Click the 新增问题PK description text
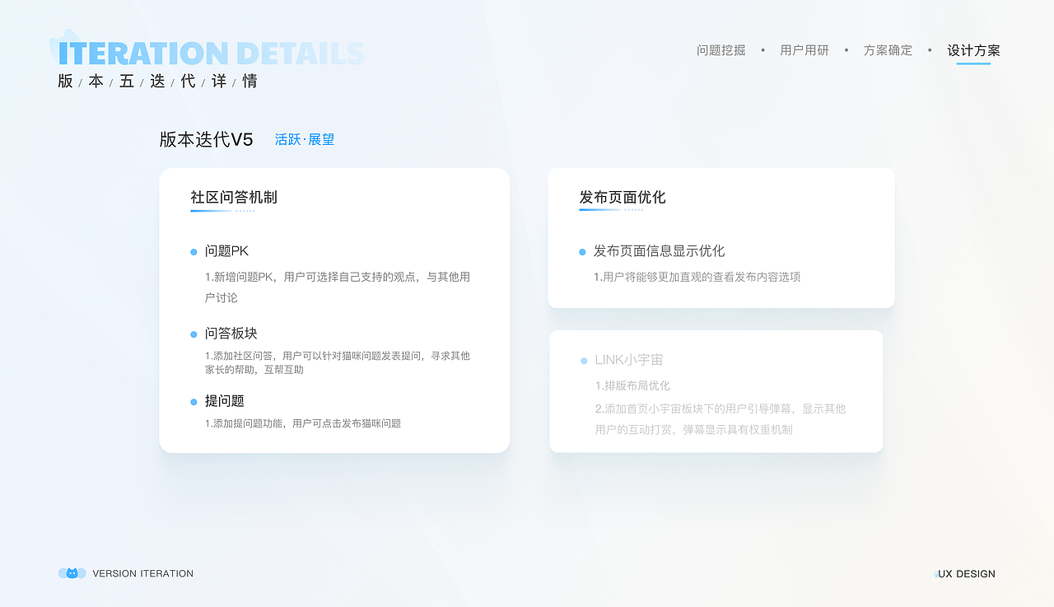 (x=338, y=287)
